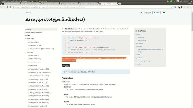Click the extension icon with dark badge
193x108 pixels.
179,7
